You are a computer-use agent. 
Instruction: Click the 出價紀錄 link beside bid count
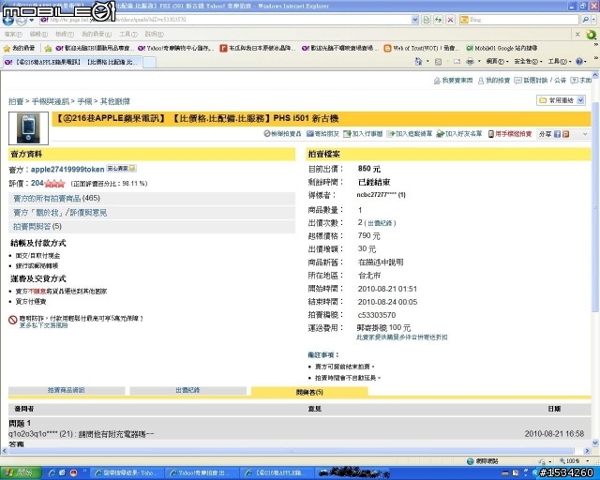(x=380, y=223)
